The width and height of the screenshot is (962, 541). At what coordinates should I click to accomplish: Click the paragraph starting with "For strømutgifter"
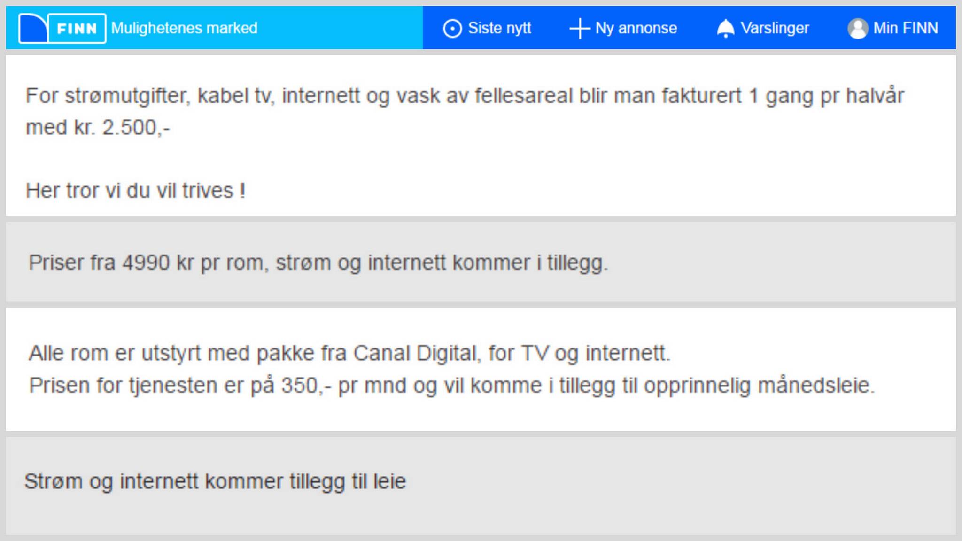pyautogui.click(x=464, y=96)
